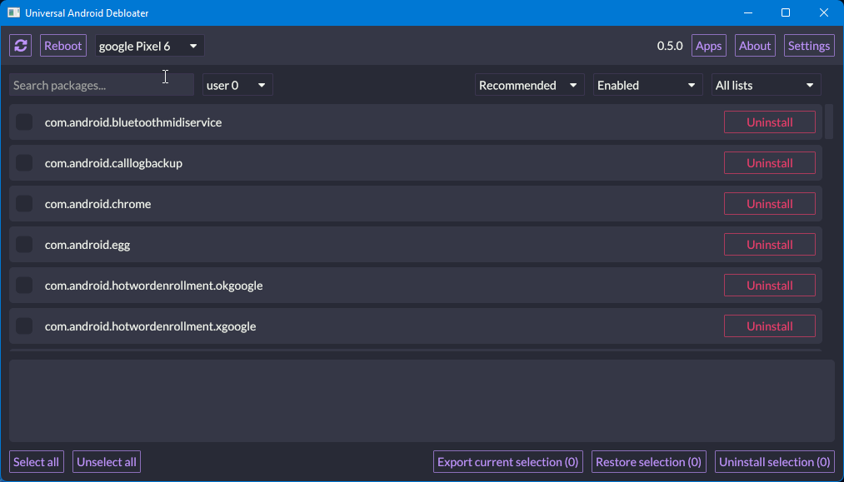Click the refresh device list icon
Image resolution: width=844 pixels, height=482 pixels.
(21, 46)
